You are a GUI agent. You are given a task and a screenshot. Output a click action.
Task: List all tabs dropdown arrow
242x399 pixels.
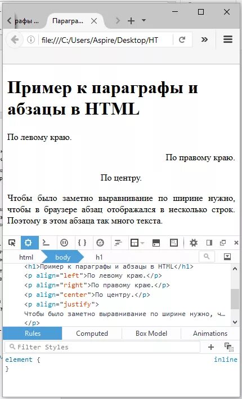pyautogui.click(x=144, y=20)
